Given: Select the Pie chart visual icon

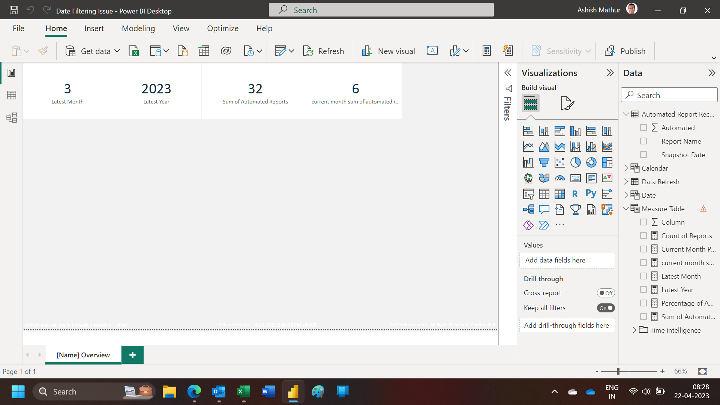Looking at the screenshot, I should click(575, 162).
